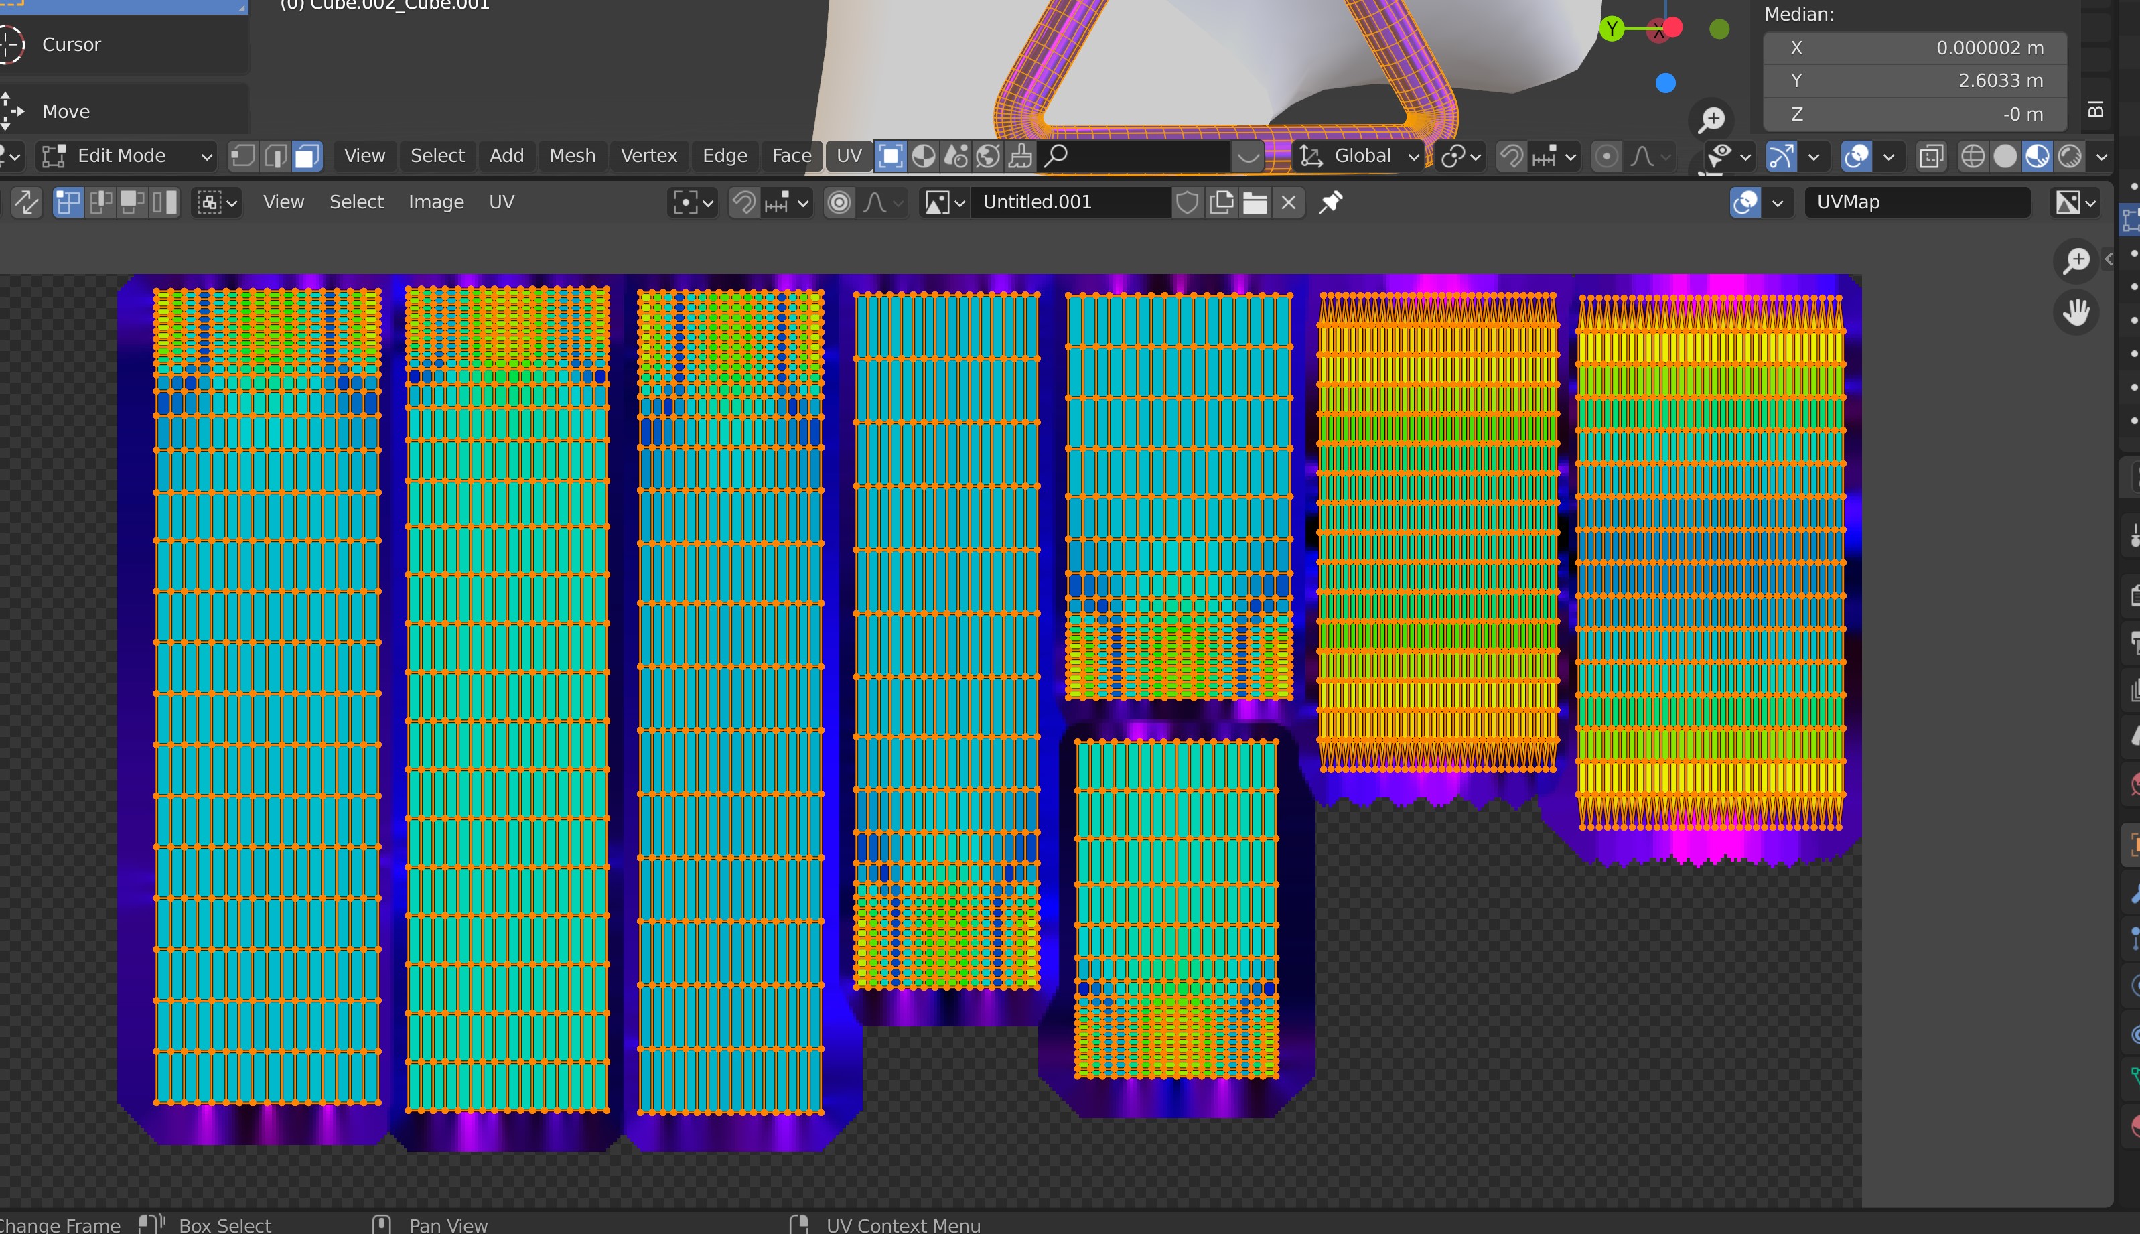Switch to edge select mode in 3D viewport

(x=275, y=156)
